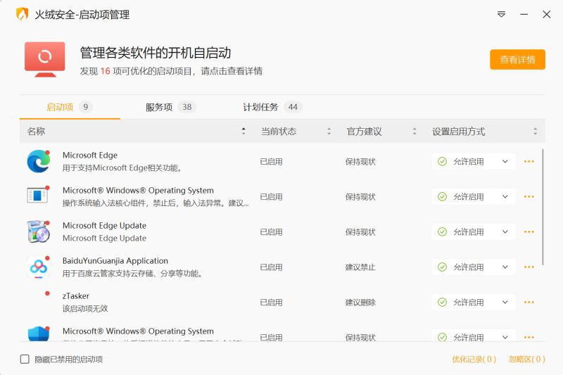This screenshot has height=375, width=563.
Task: Click the vertical list scrollbar
Action: click(543, 208)
